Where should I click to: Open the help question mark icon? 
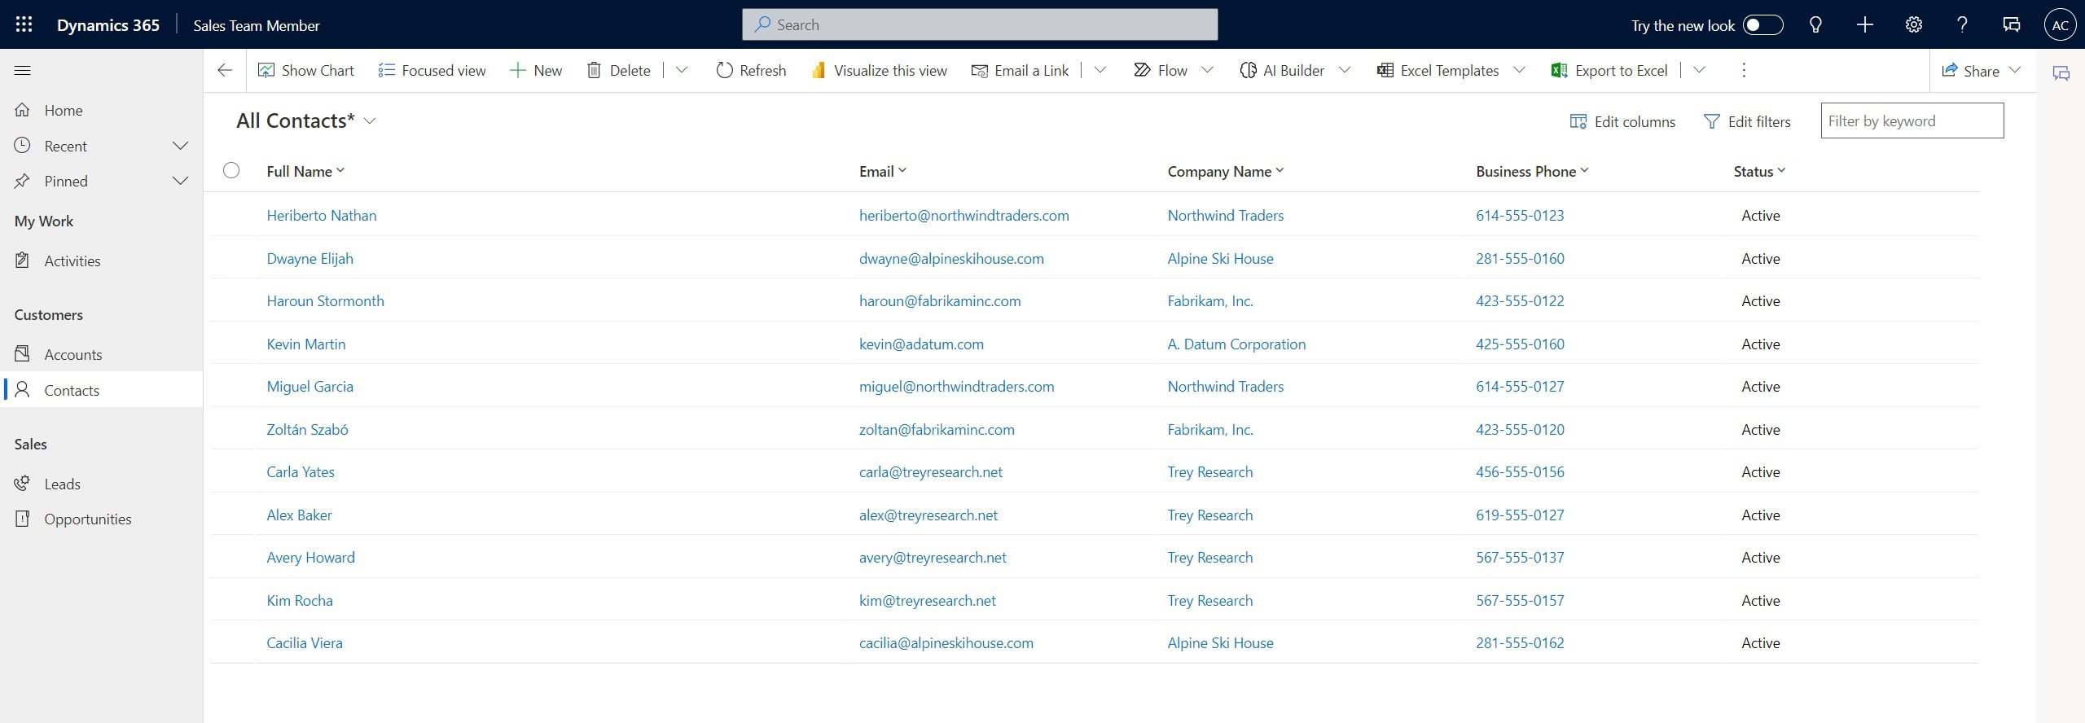point(1962,24)
